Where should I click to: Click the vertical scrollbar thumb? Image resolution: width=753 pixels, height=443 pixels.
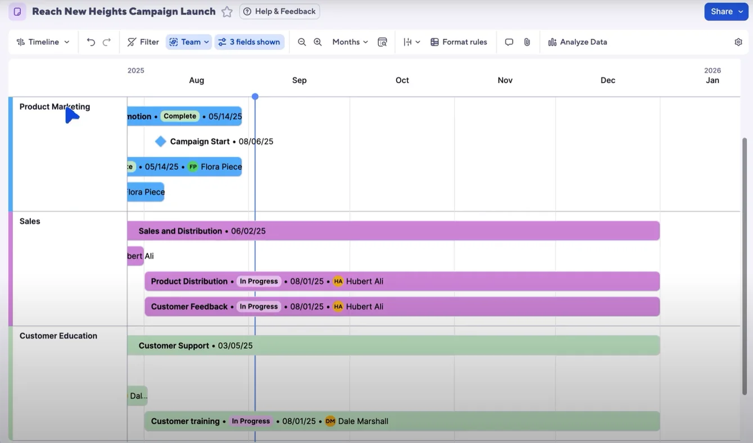(x=745, y=267)
